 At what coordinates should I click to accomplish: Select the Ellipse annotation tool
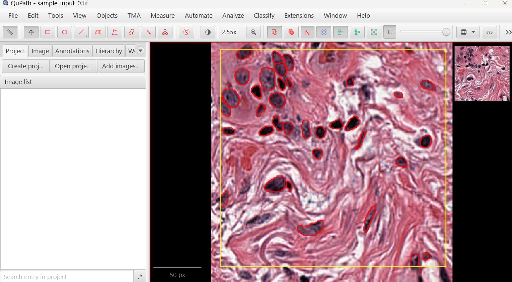[x=65, y=32]
